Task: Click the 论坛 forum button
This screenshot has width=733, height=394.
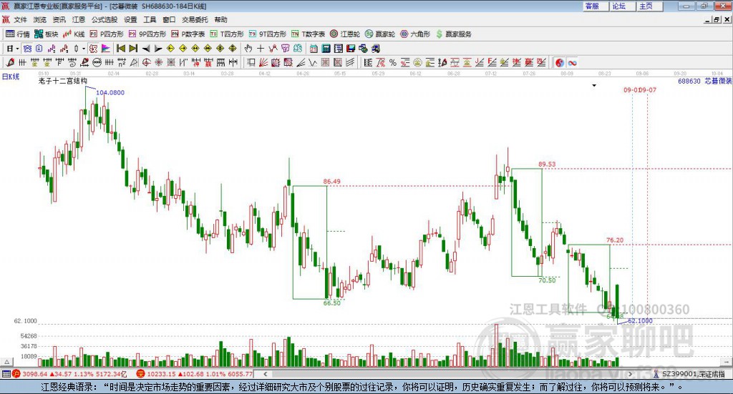Action: point(619,6)
